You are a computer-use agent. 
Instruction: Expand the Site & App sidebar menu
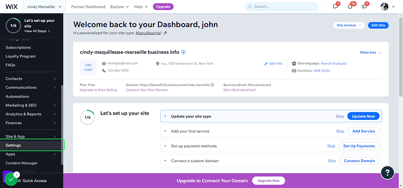tap(31, 136)
